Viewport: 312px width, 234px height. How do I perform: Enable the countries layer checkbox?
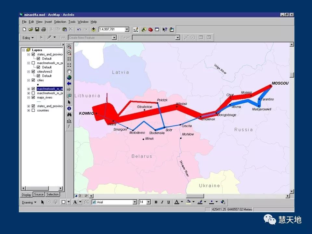pos(33,110)
